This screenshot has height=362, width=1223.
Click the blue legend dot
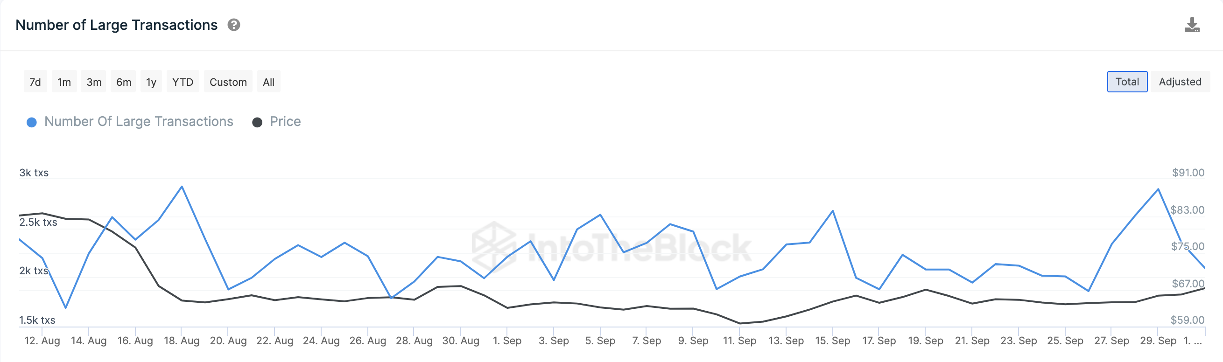pos(32,122)
